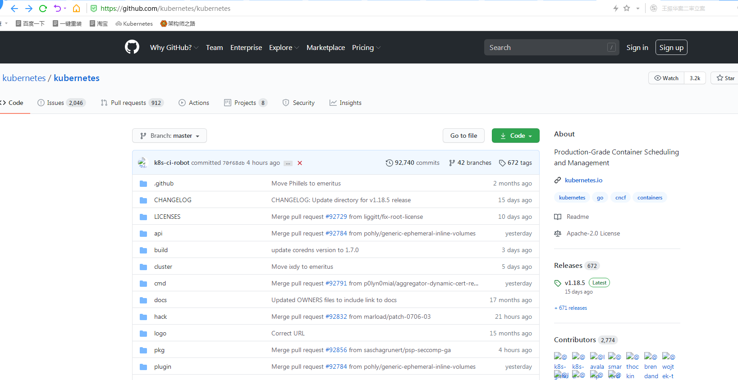Expand the Pricing menu
Viewport: 738px width, 380px height.
click(x=366, y=48)
